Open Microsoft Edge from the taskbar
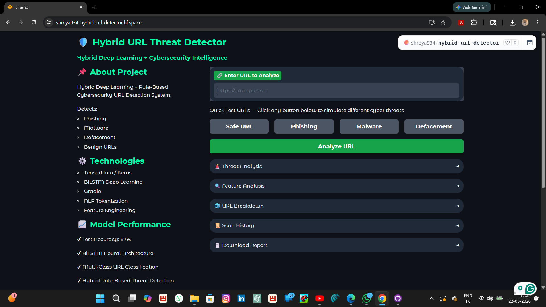Screen dimensions: 546x307 point(351,298)
